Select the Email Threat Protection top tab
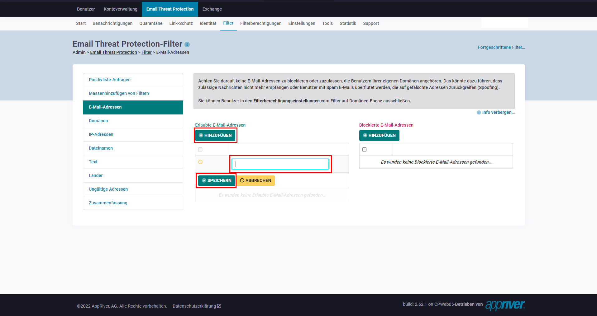The width and height of the screenshot is (597, 316). pyautogui.click(x=170, y=9)
